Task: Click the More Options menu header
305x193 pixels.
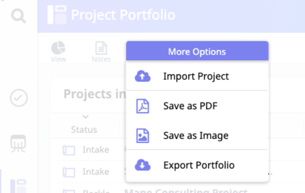Action: click(197, 51)
